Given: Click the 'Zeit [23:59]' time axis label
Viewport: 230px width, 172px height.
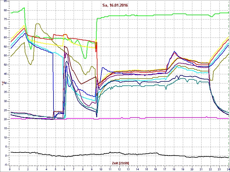Looking at the screenshot, I should [120, 163].
